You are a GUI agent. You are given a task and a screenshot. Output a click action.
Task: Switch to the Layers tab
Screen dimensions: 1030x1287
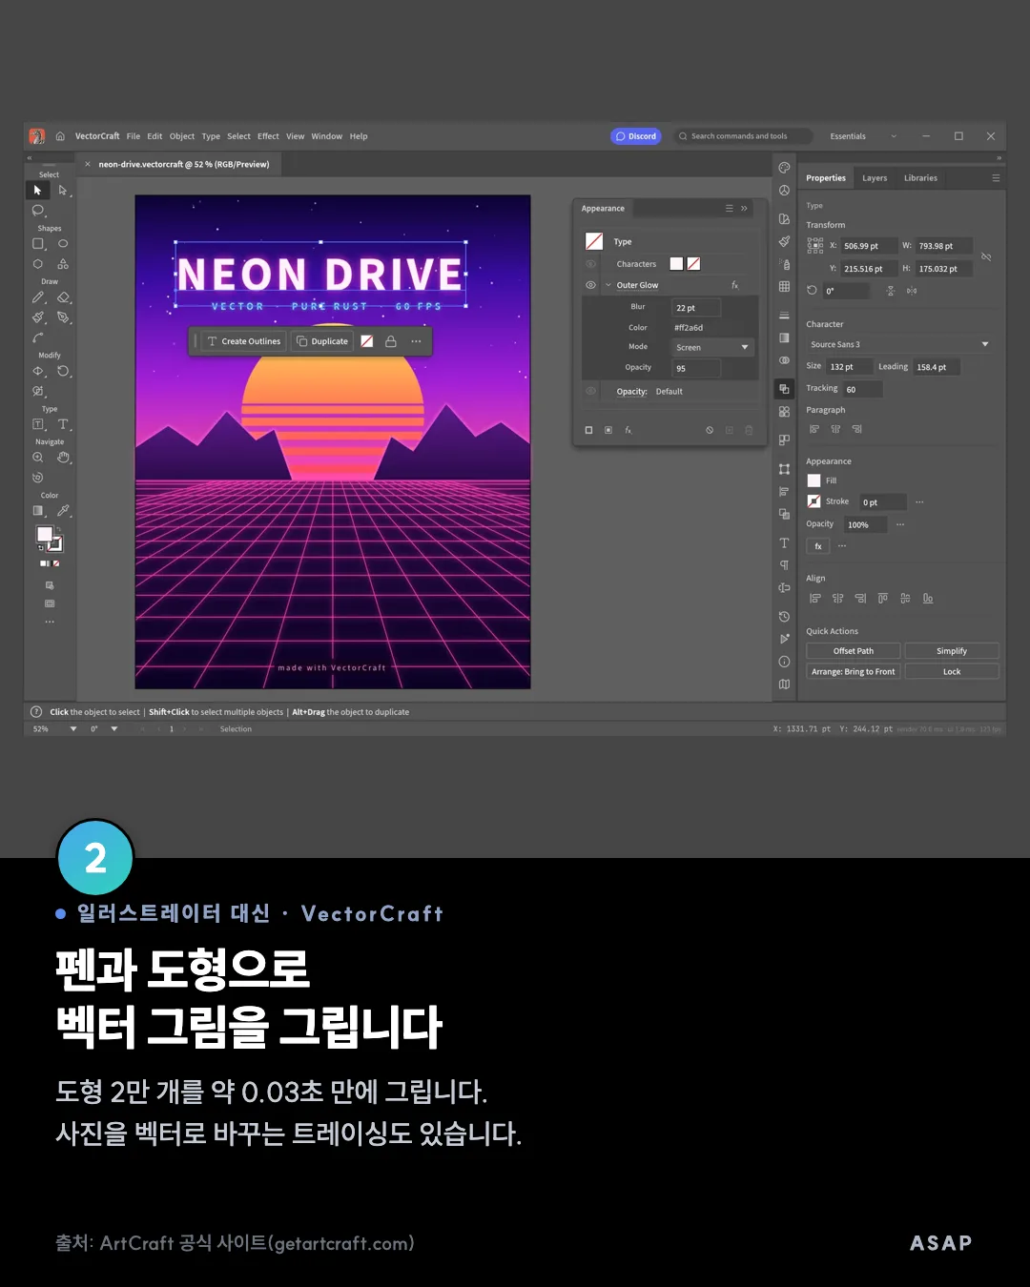point(875,178)
